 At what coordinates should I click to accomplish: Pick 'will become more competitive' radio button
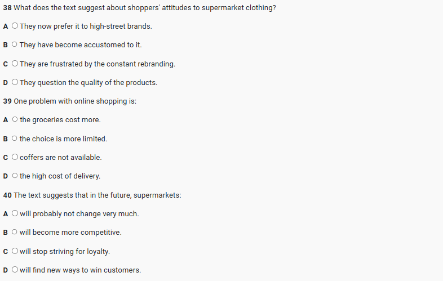point(15,233)
